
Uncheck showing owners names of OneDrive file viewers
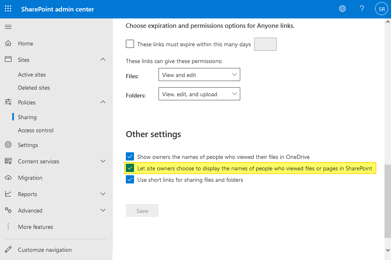pyautogui.click(x=130, y=156)
